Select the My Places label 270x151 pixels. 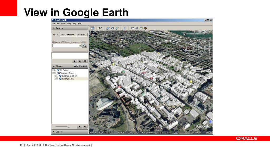64,70
